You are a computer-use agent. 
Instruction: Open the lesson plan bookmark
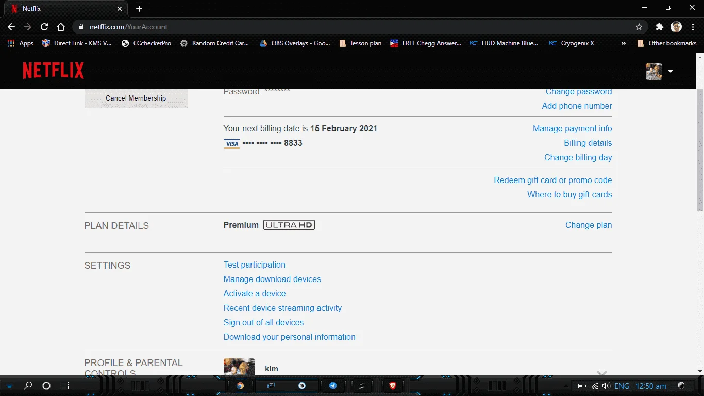pos(360,43)
